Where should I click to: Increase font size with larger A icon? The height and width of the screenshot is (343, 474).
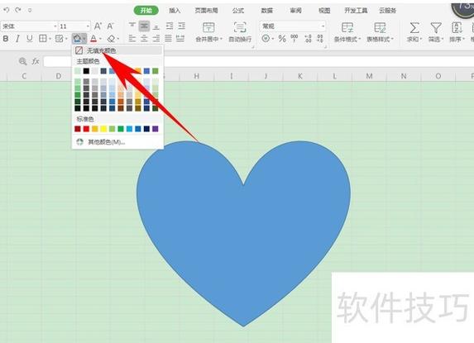coord(98,26)
